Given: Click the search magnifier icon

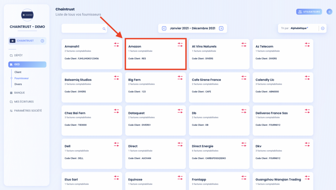Looking at the screenshot, I should point(104,29).
